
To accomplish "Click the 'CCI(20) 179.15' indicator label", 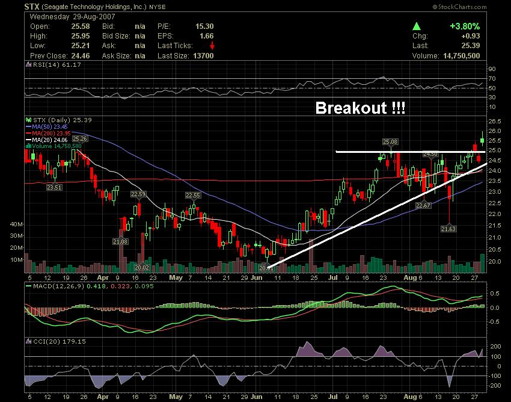I will pyautogui.click(x=60, y=342).
